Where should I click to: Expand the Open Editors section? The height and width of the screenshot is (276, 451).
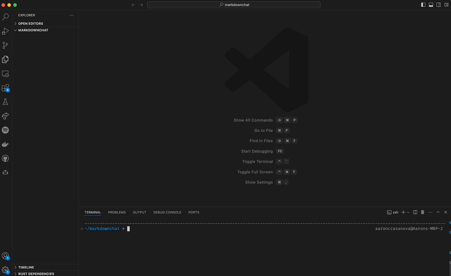coord(45,24)
